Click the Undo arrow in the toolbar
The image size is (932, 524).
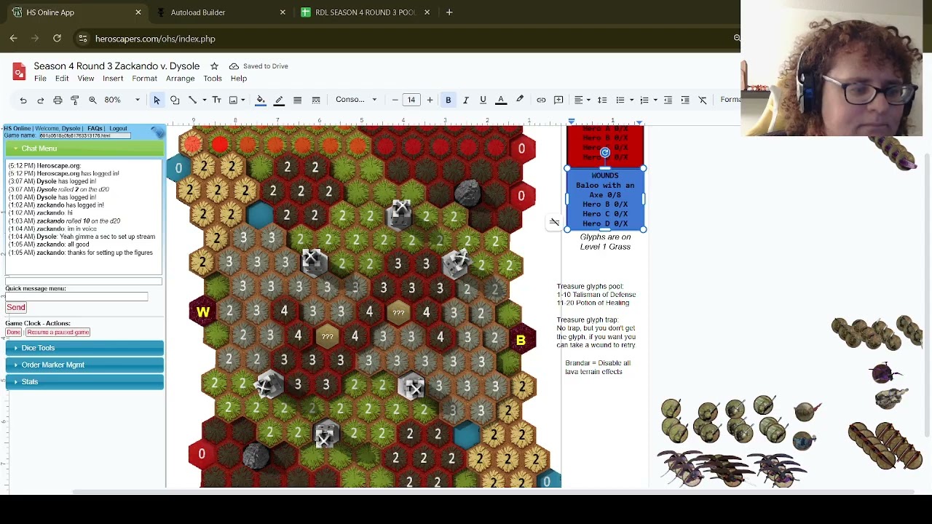[23, 100]
